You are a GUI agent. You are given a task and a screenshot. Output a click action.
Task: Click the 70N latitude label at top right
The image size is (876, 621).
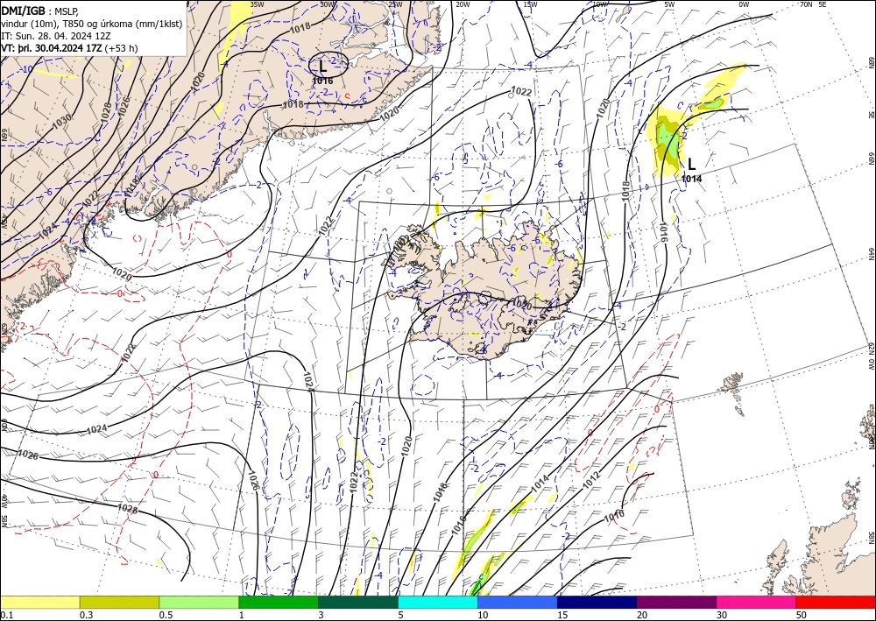(x=806, y=4)
